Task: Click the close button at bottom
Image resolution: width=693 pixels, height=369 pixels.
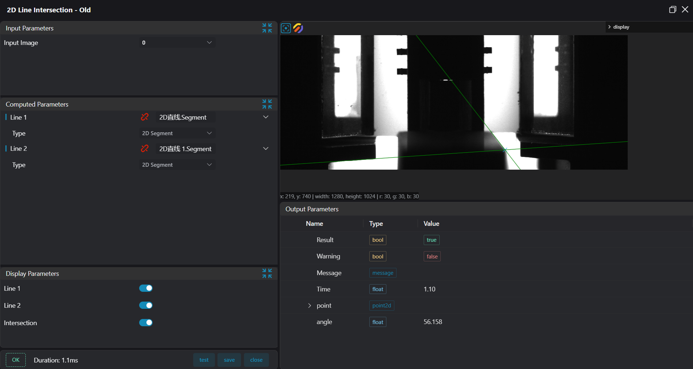Action: tap(256, 360)
